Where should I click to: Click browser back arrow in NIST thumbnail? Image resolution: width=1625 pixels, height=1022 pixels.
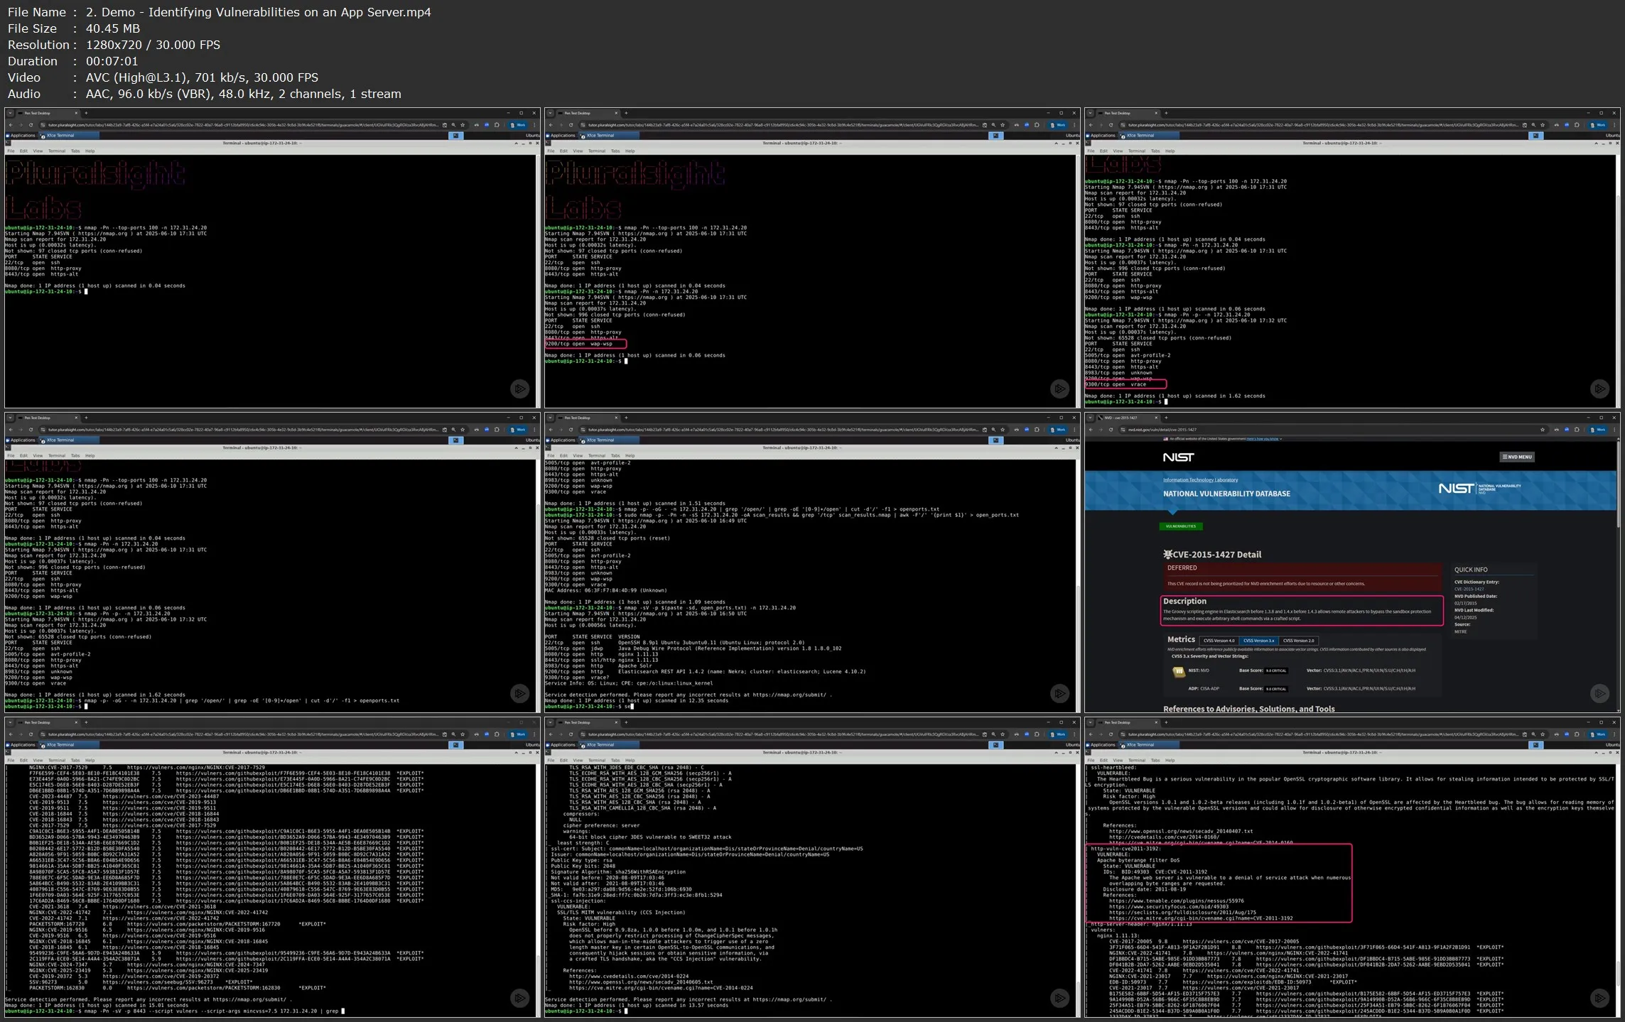[1091, 430]
